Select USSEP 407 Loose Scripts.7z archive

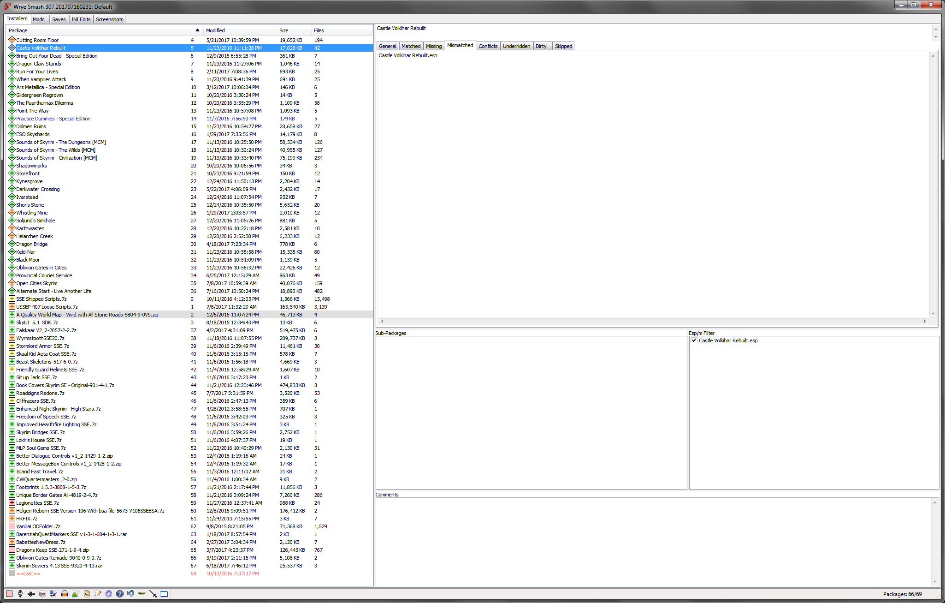(190, 307)
